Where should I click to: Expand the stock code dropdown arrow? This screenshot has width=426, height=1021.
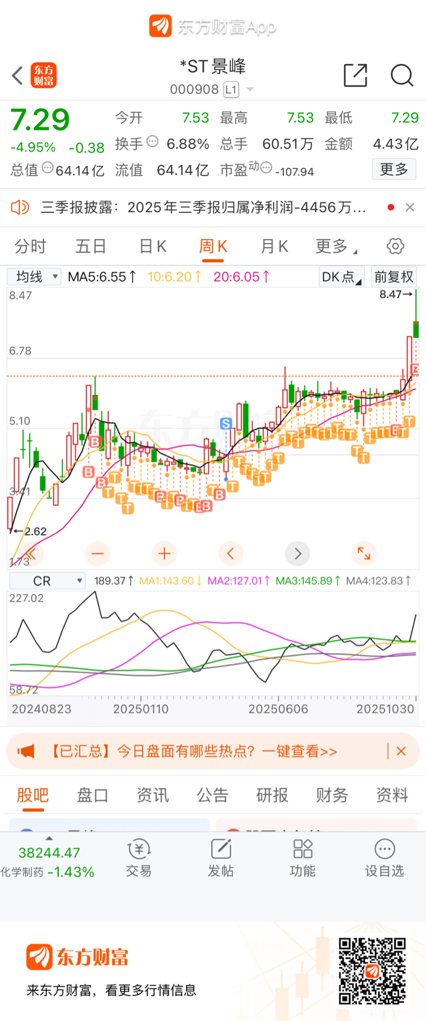(x=250, y=89)
